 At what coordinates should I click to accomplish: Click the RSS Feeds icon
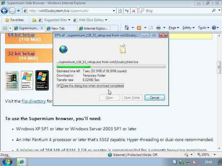139,28
